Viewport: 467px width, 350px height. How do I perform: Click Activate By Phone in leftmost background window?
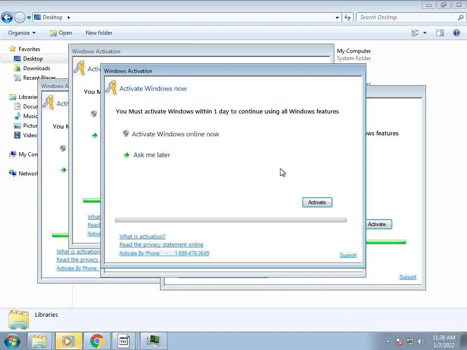(x=77, y=268)
